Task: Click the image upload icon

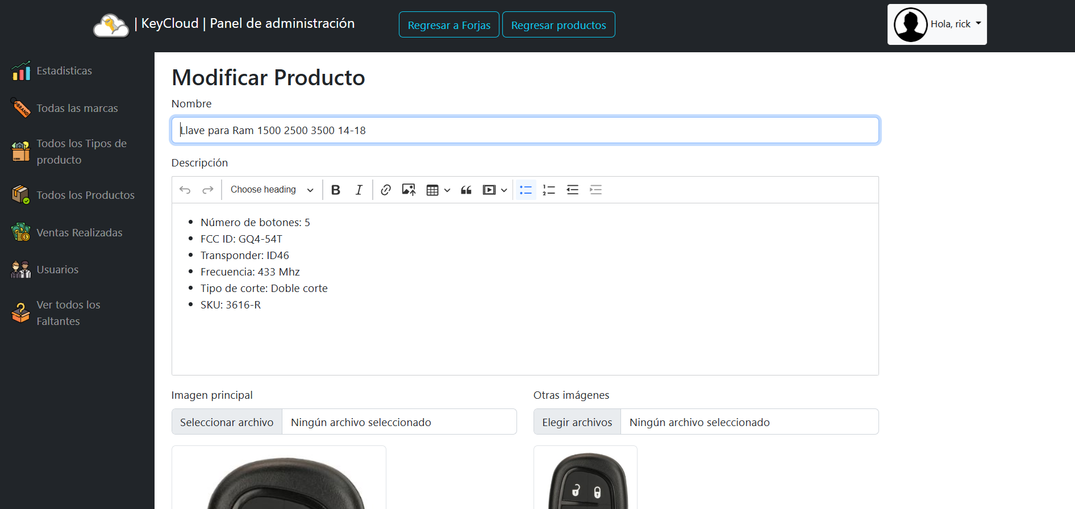Action: (409, 190)
